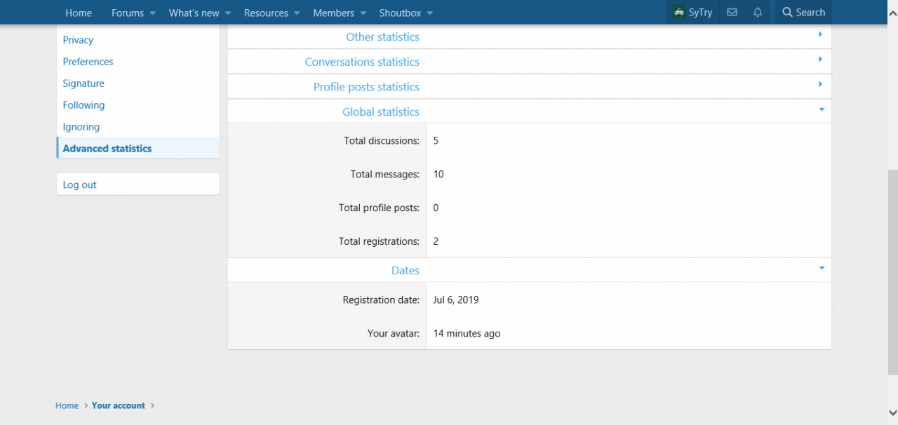Click the SyTry user avatar
Viewport: 898px width, 425px height.
[x=679, y=13]
